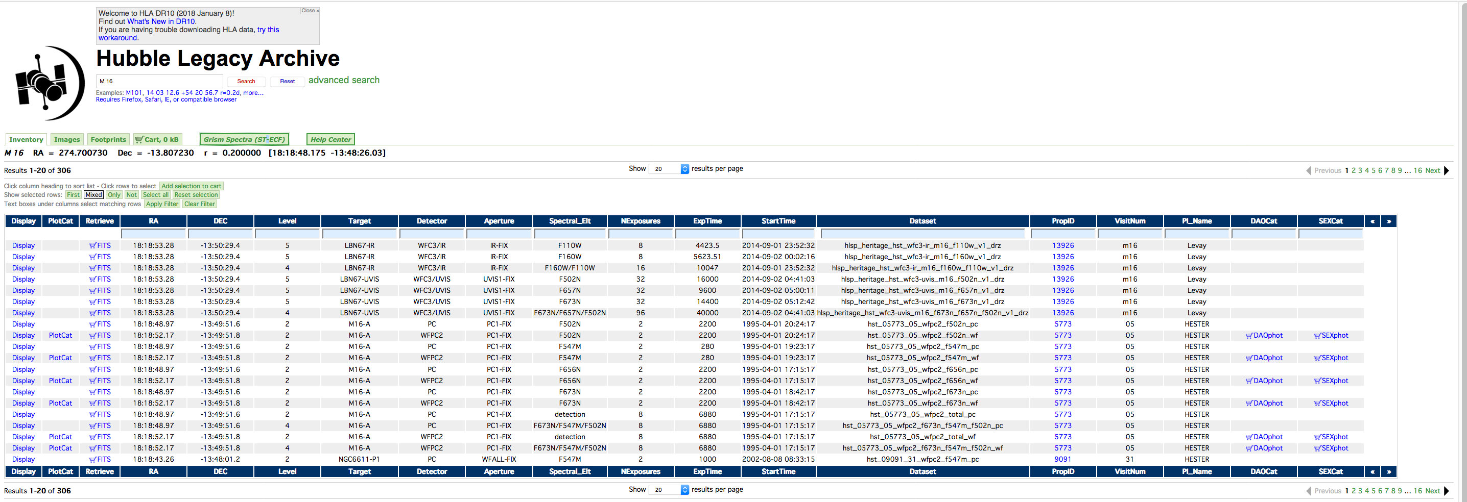
Task: Open SEXphot catalog for hst_05773_05_wfpc2_f547m_wf
Action: tap(1331, 358)
